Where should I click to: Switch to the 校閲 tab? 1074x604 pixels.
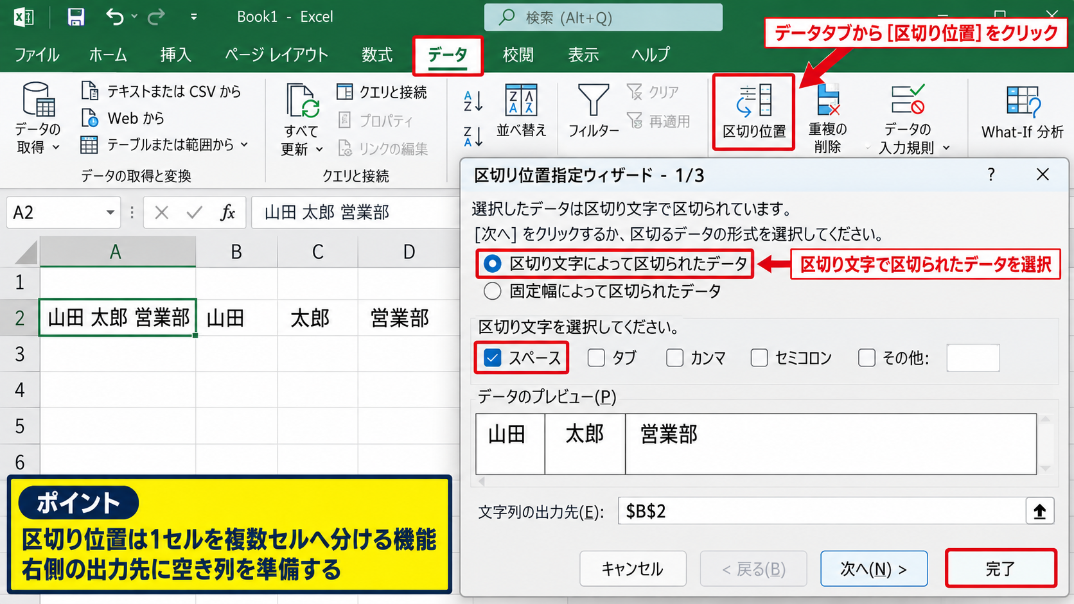[x=518, y=55]
